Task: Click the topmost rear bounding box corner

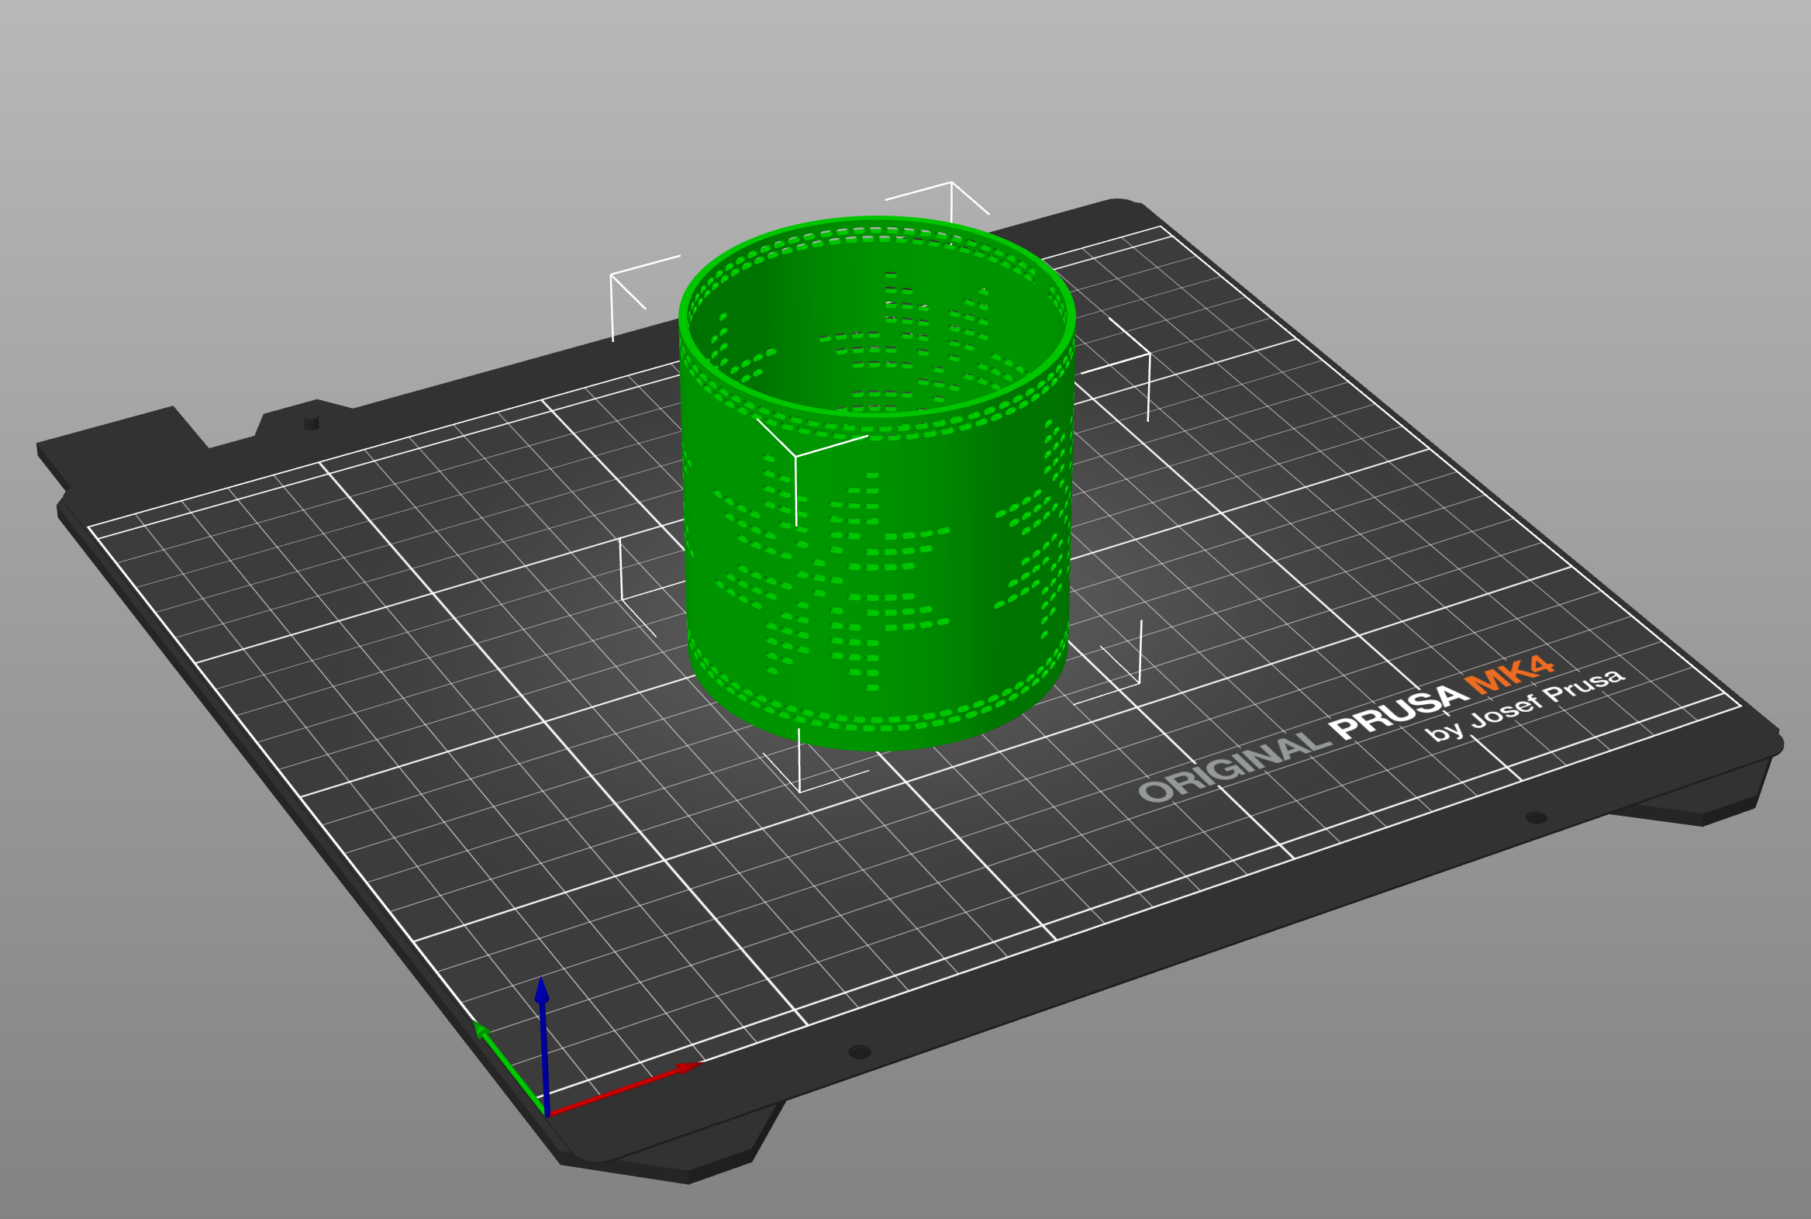Action: tap(951, 184)
